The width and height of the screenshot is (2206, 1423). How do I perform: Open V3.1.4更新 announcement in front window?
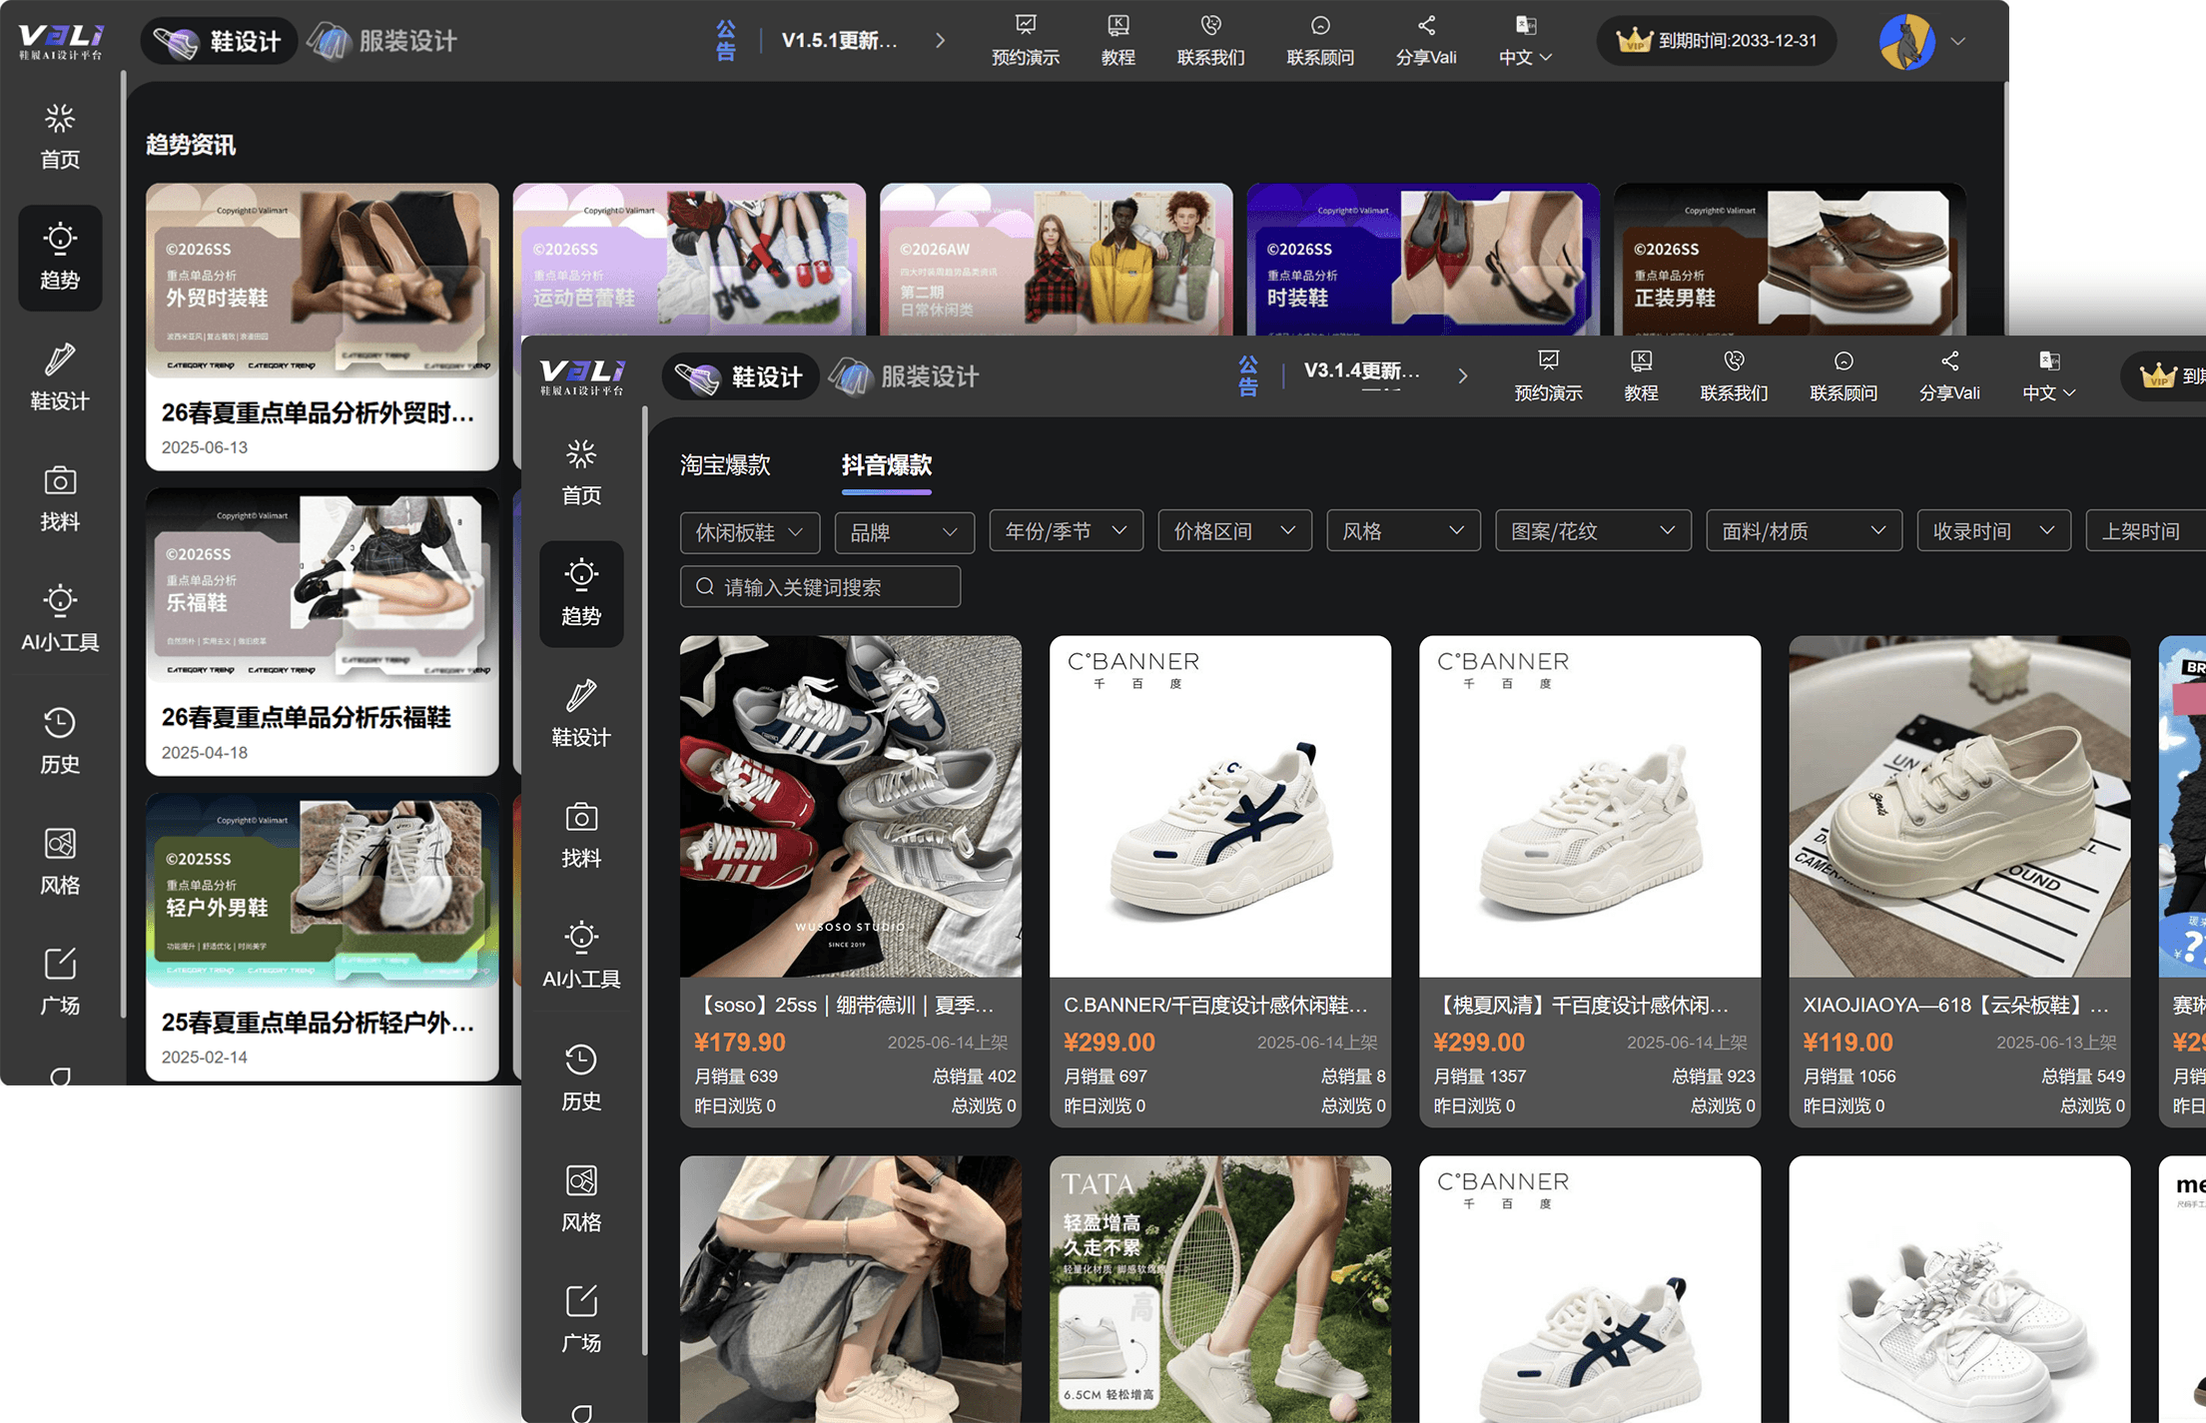(x=1361, y=371)
